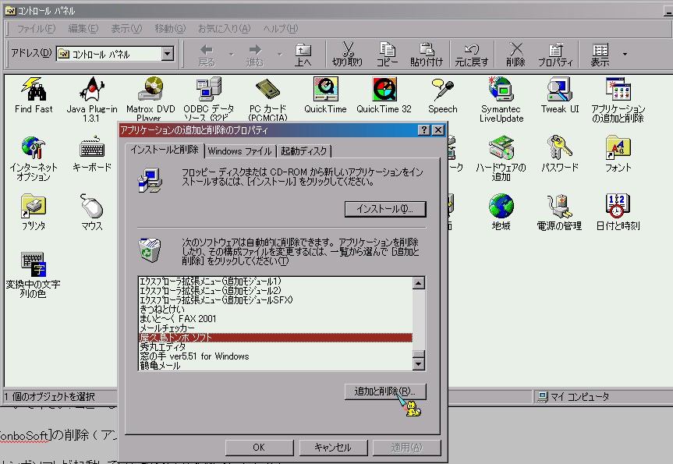Click the 切り取り (cut) toolbar button
Viewport: 673px width, 464px height.
click(348, 54)
